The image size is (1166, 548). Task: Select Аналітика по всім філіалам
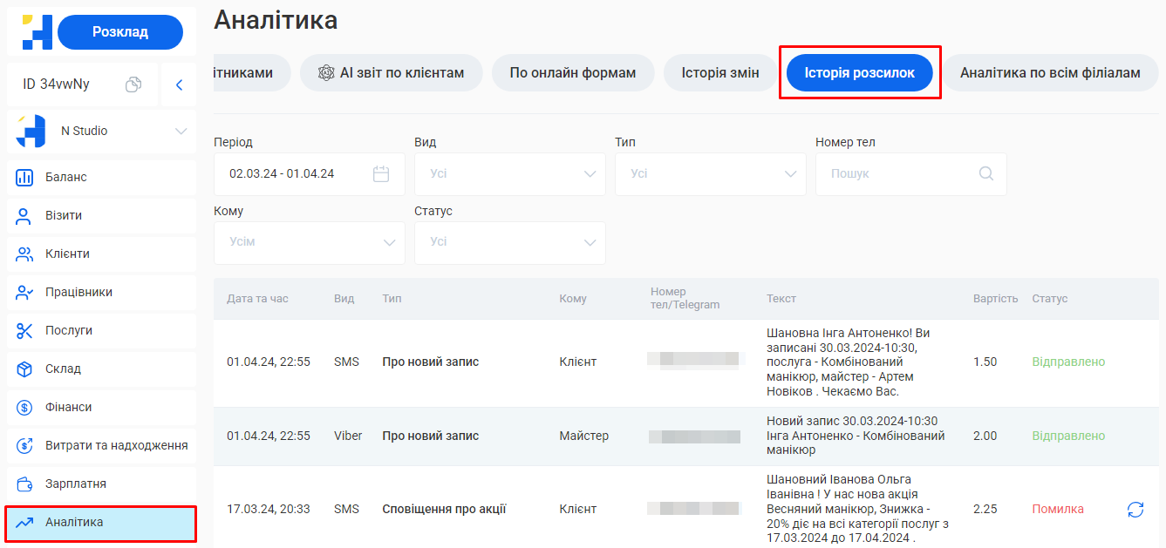tap(1050, 73)
